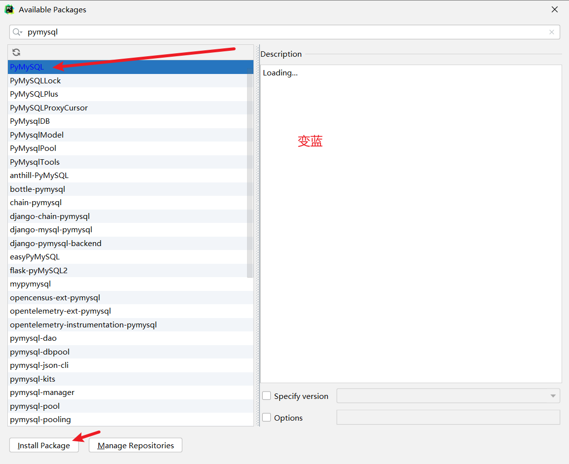The height and width of the screenshot is (464, 569).
Task: Click the Manage Repositories button
Action: 136,445
